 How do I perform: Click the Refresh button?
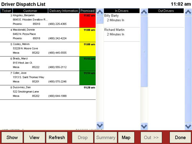(57, 137)
